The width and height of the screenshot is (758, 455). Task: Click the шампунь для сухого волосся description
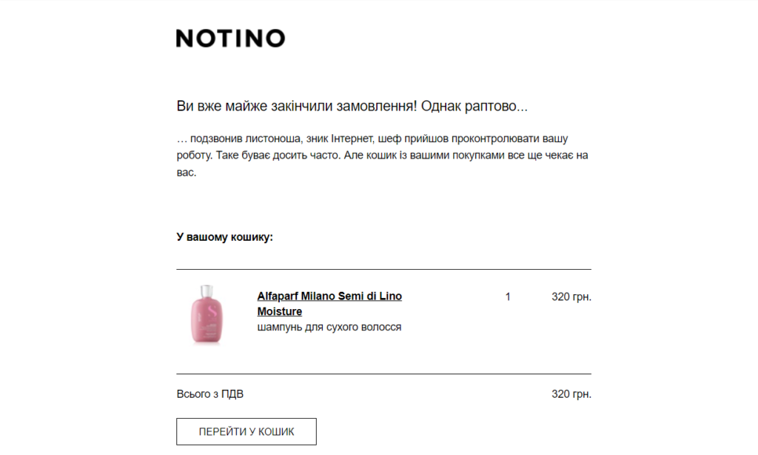click(329, 328)
